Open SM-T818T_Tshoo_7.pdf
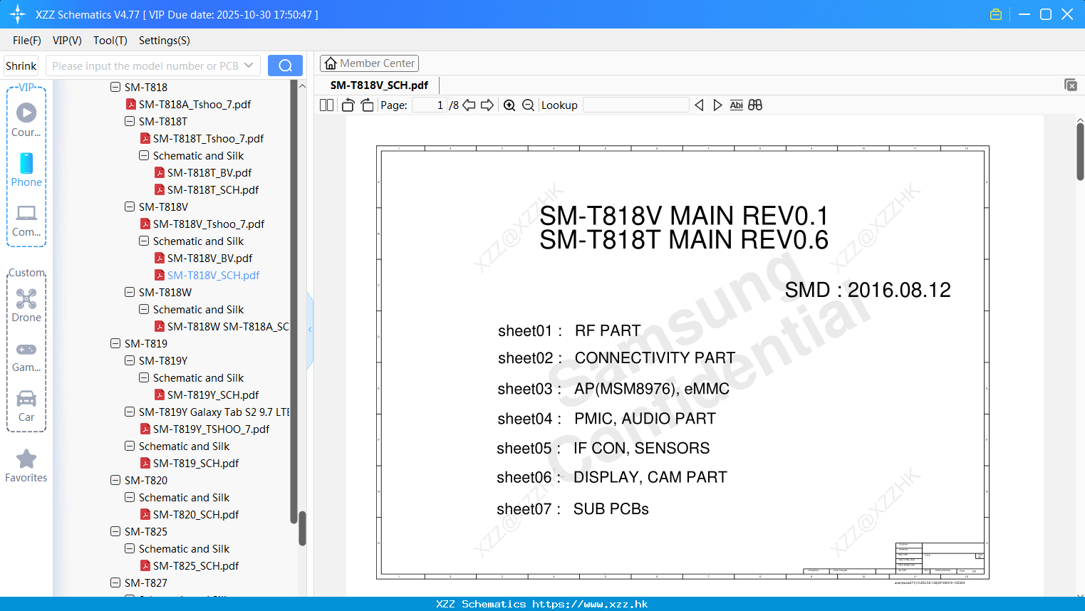Viewport: 1085px width, 611px height. pos(208,138)
